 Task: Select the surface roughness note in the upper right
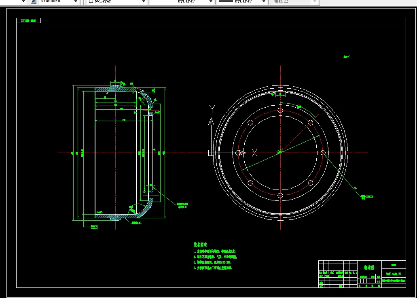(347, 56)
